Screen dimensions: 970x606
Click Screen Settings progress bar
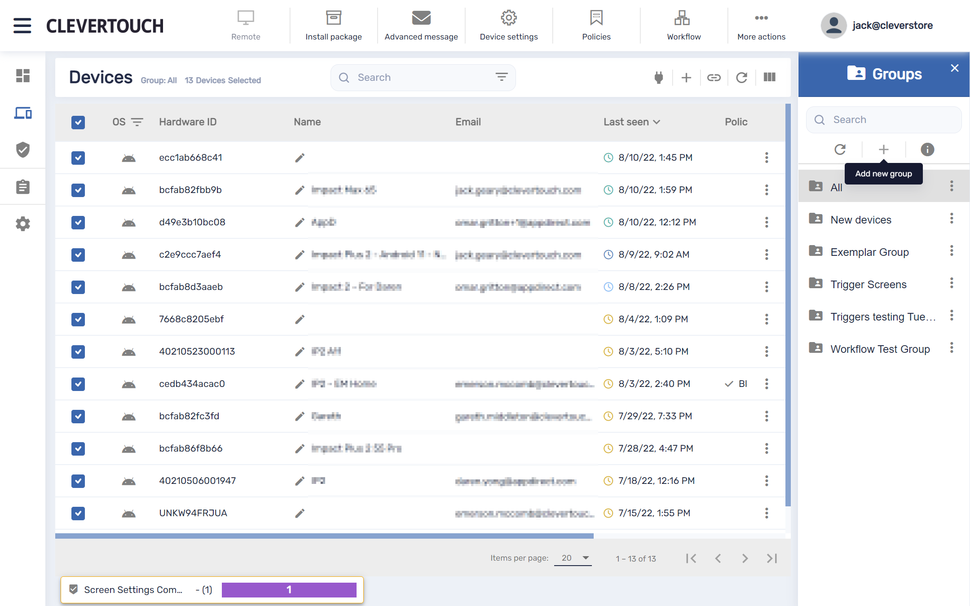point(289,590)
